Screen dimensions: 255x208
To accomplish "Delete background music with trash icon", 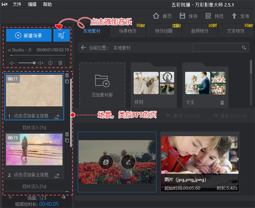I will 60,63.
